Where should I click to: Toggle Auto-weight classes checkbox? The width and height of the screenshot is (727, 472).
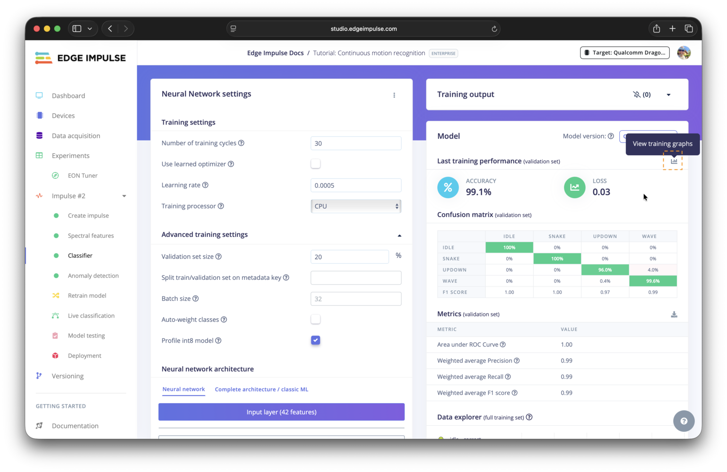[x=316, y=320]
